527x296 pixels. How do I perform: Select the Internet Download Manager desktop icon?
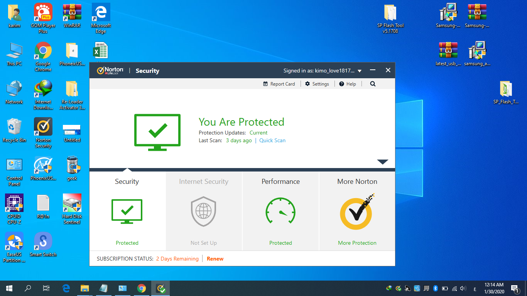point(43,95)
